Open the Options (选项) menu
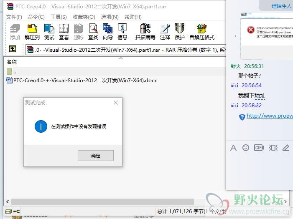293x219 pixels. pos(110,17)
